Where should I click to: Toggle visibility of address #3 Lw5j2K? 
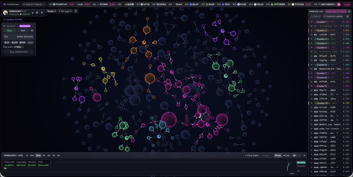click(x=311, y=35)
